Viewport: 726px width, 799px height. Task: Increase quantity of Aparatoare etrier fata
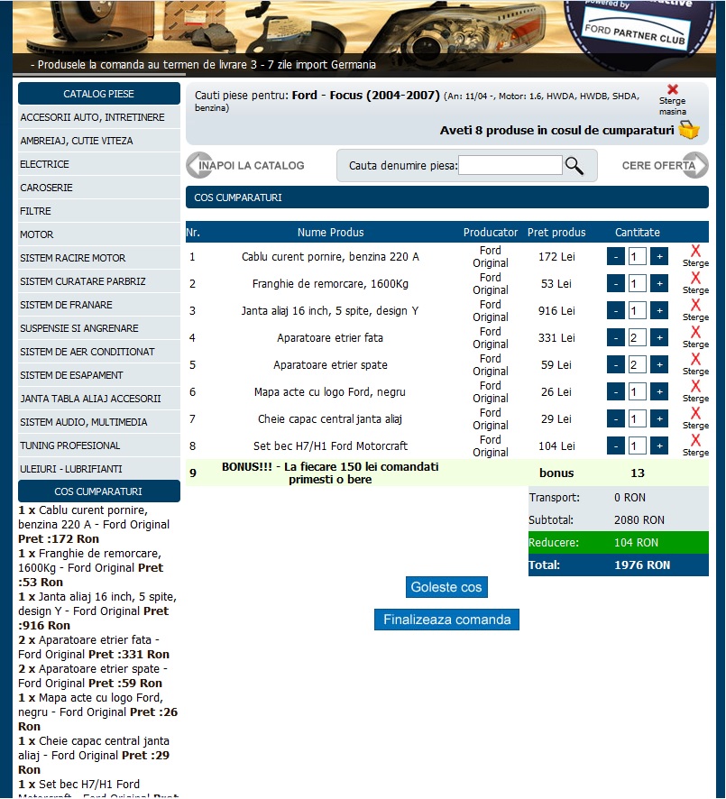point(659,338)
